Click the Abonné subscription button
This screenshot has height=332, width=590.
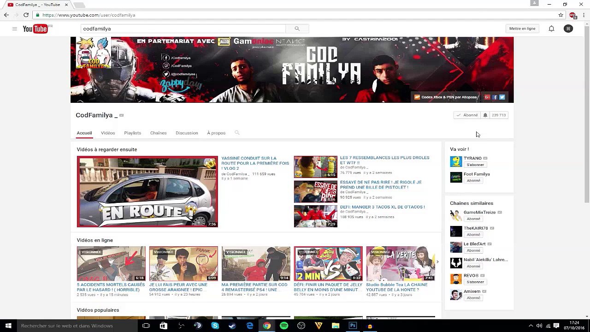coord(467,115)
